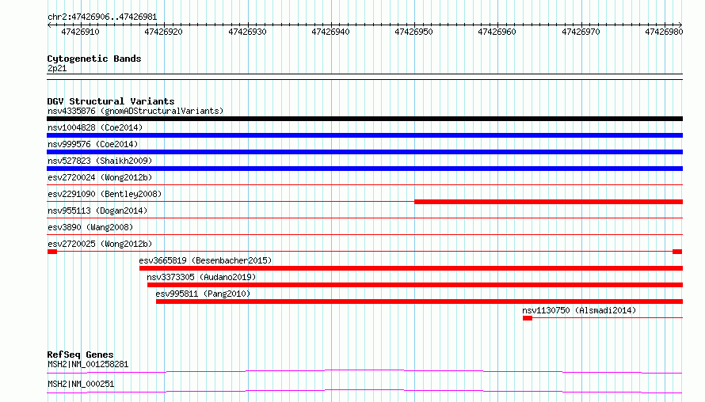Click ruler position 47426980
Image resolution: width=705 pixels, height=402 pixels.
664,32
